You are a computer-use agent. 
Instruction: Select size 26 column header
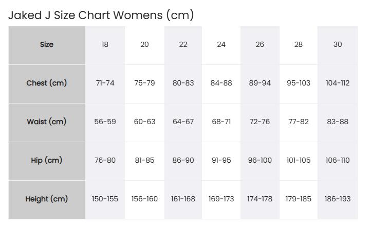point(260,44)
